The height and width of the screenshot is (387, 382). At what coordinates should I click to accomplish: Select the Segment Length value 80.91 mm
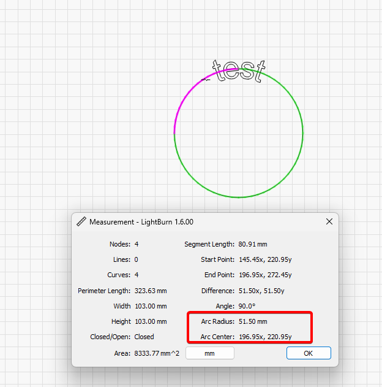[253, 244]
